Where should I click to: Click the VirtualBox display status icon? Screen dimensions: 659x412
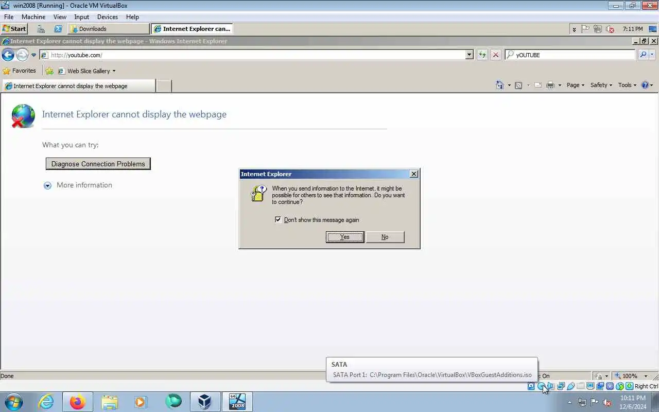(590, 386)
